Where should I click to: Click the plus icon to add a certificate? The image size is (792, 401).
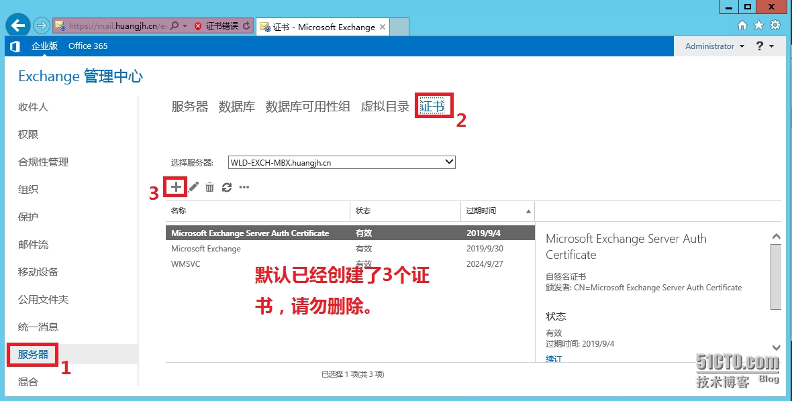coord(175,187)
